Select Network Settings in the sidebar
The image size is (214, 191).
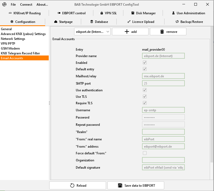[13, 39]
